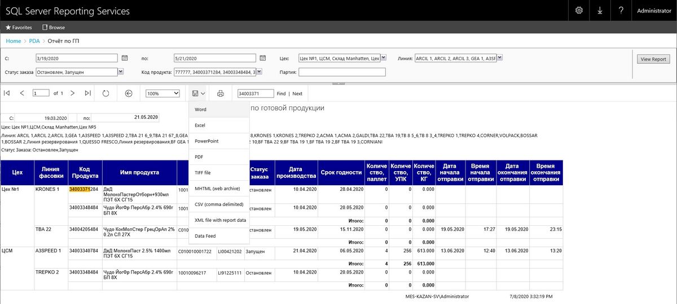Click the View Report button
Screen dimensions: 677x304
tap(653, 59)
